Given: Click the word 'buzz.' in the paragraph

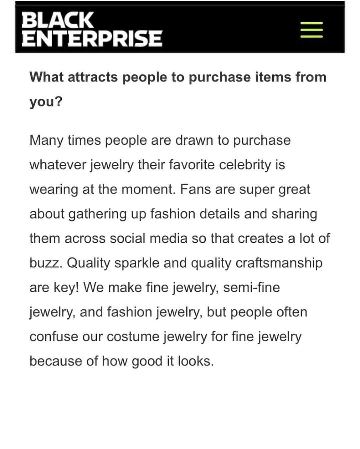Looking at the screenshot, I should point(46,263).
